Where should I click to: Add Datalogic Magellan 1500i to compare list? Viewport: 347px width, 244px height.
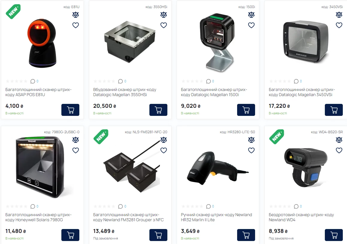coord(251,15)
